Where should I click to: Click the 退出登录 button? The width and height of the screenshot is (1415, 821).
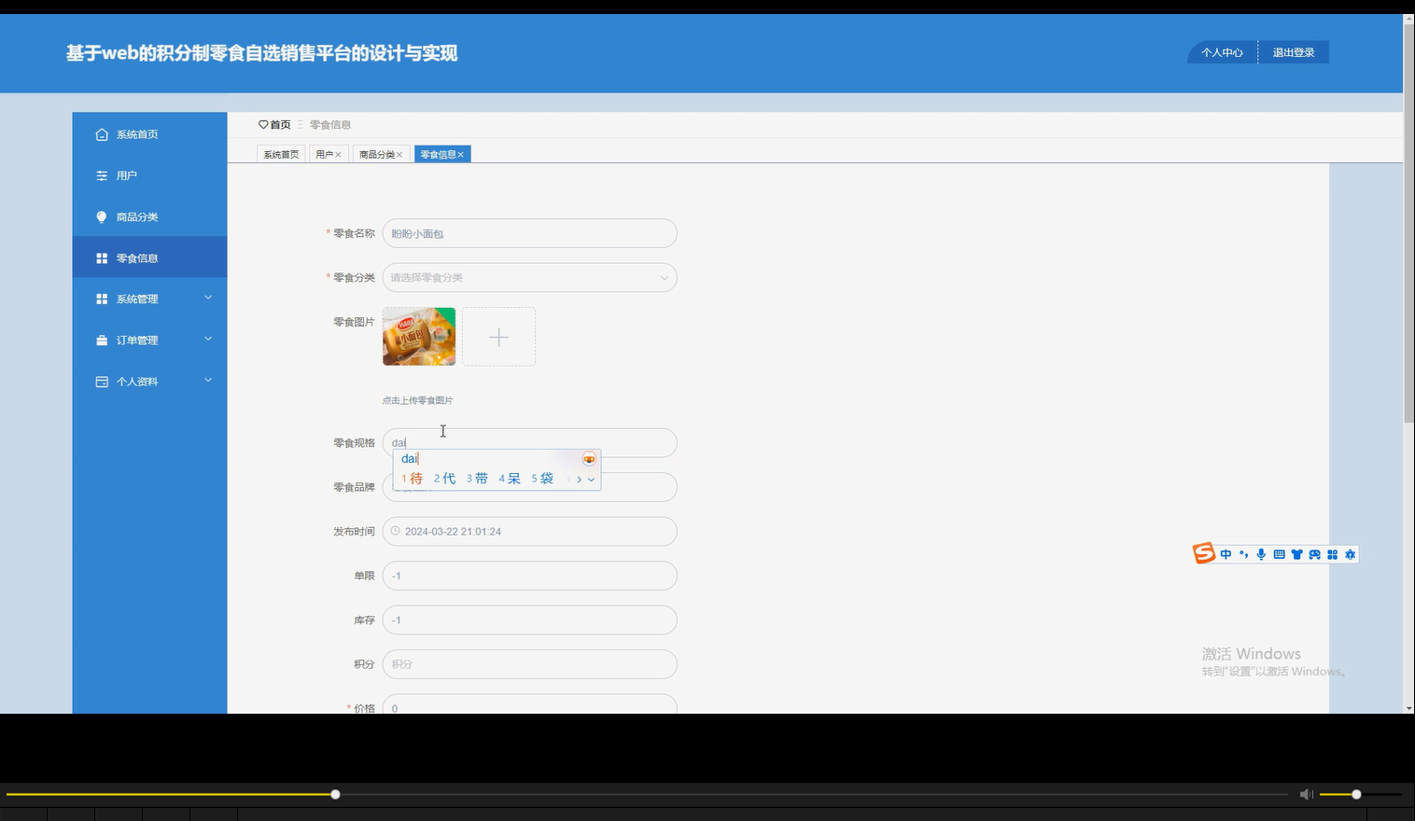[x=1293, y=52]
